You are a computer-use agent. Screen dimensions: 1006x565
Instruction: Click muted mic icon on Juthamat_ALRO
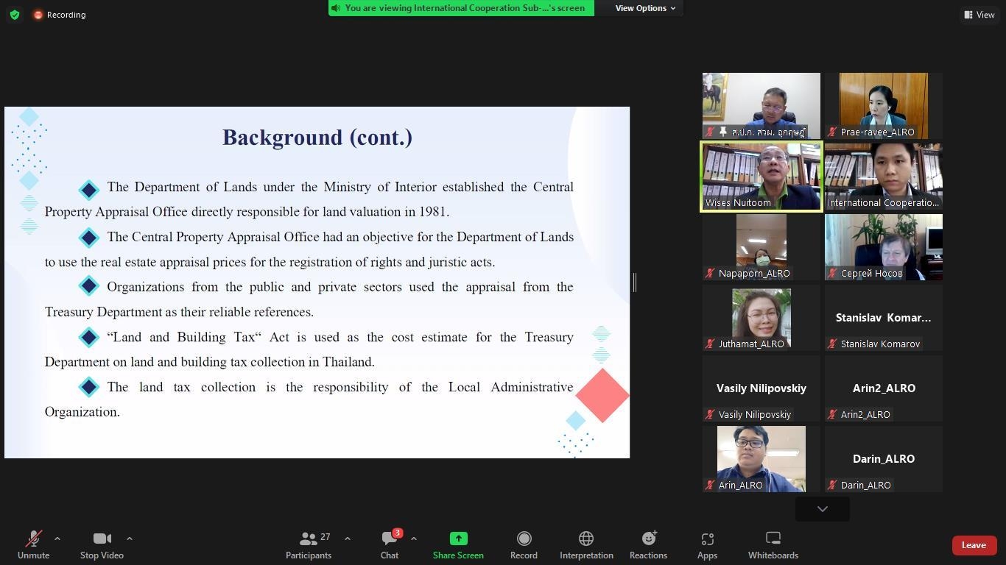[710, 344]
